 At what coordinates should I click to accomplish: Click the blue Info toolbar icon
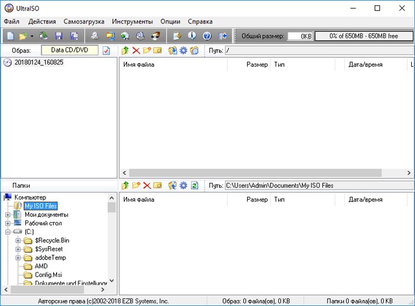click(193, 36)
